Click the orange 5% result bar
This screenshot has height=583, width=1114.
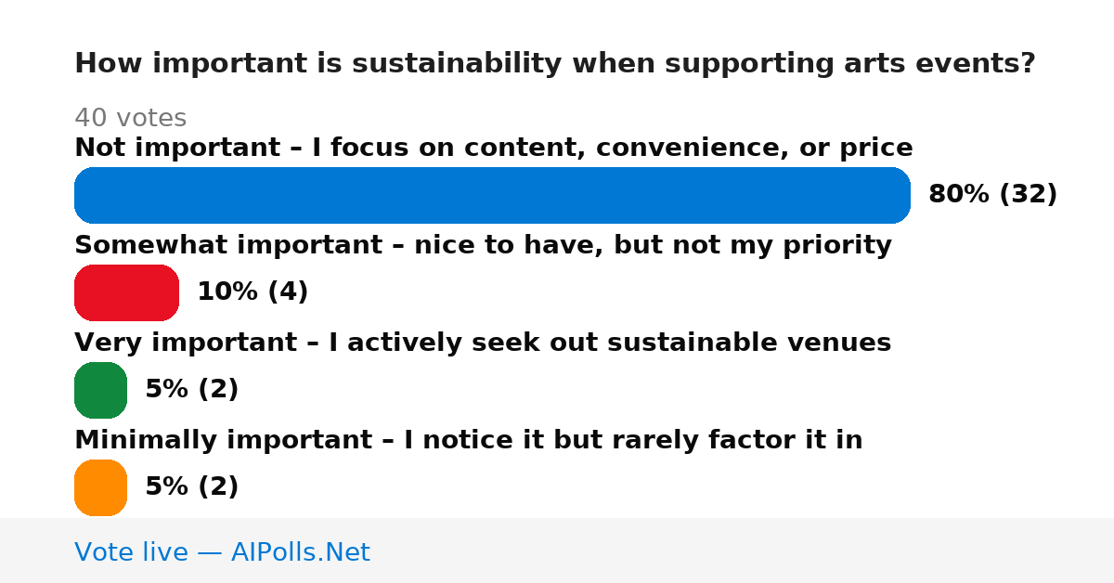tap(100, 487)
